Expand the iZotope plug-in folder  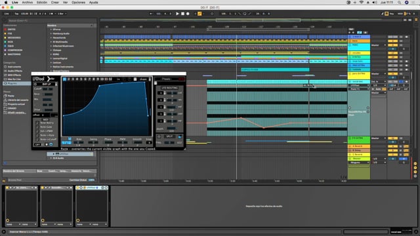click(51, 50)
